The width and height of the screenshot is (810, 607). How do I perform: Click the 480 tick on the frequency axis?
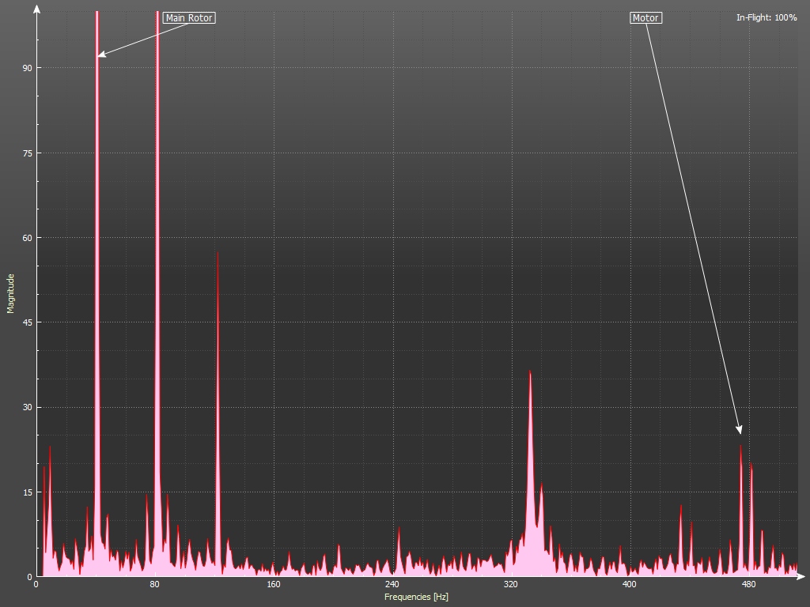pos(748,585)
